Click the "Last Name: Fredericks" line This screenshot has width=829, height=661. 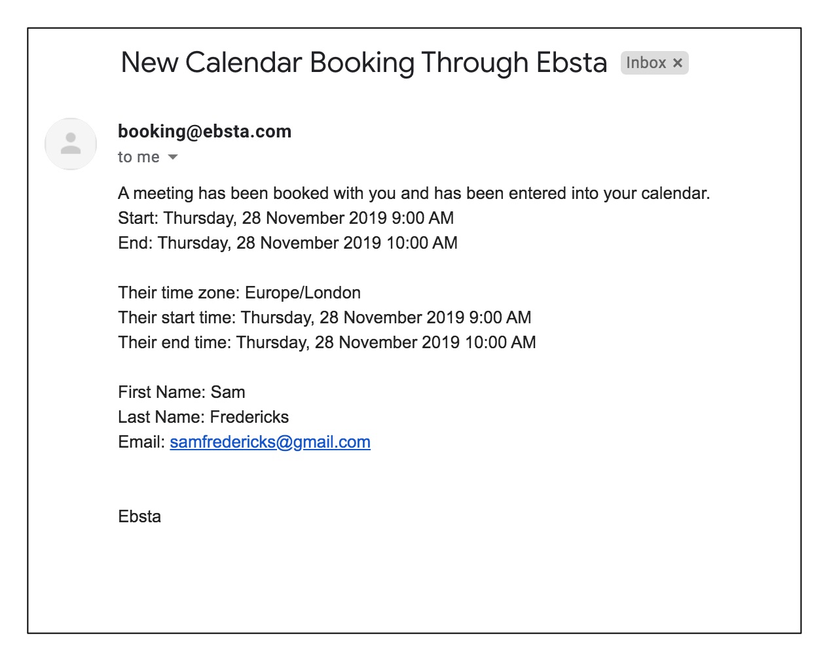pyautogui.click(x=203, y=418)
